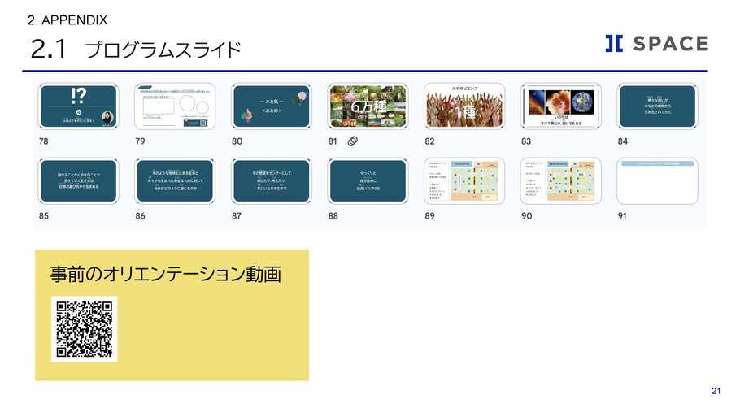Select slide 85 thumbnail
Screen dimensions: 740x416
click(79, 181)
